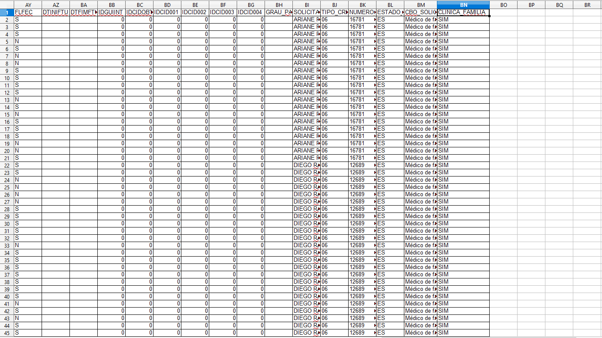Select the ARIANE cell in row 21

click(307, 158)
